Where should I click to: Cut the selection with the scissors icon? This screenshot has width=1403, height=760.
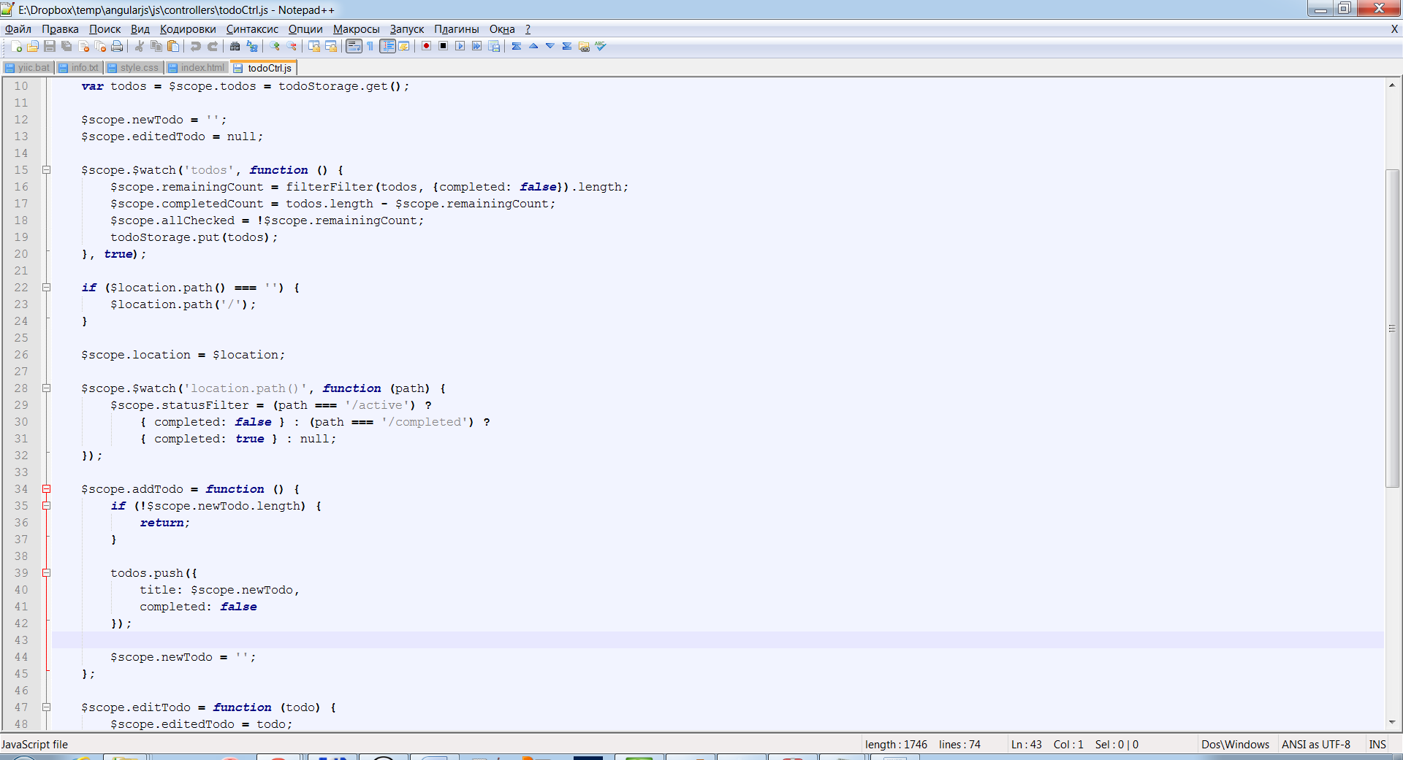pos(139,46)
